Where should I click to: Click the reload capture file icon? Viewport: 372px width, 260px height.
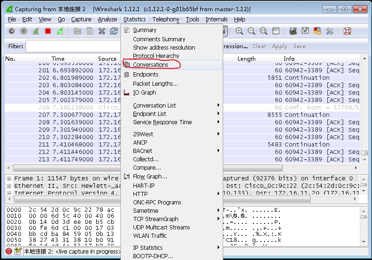[114, 31]
